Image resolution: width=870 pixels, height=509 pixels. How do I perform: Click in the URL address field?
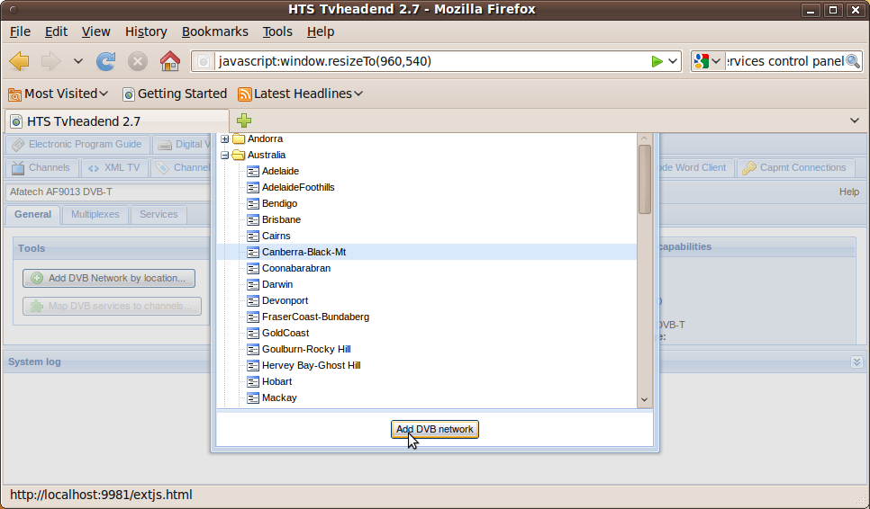[431, 61]
